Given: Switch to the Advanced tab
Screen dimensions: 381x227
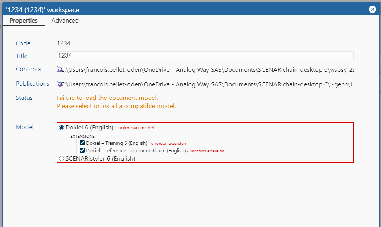Looking at the screenshot, I should point(65,21).
